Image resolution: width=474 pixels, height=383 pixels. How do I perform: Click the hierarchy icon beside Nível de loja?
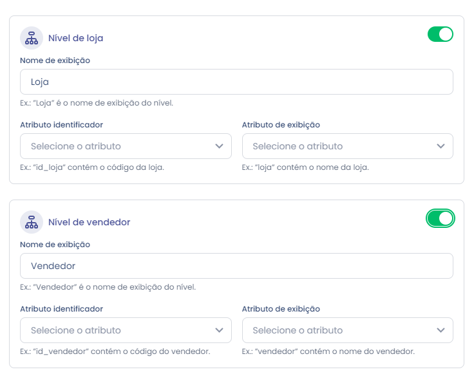tap(32, 38)
